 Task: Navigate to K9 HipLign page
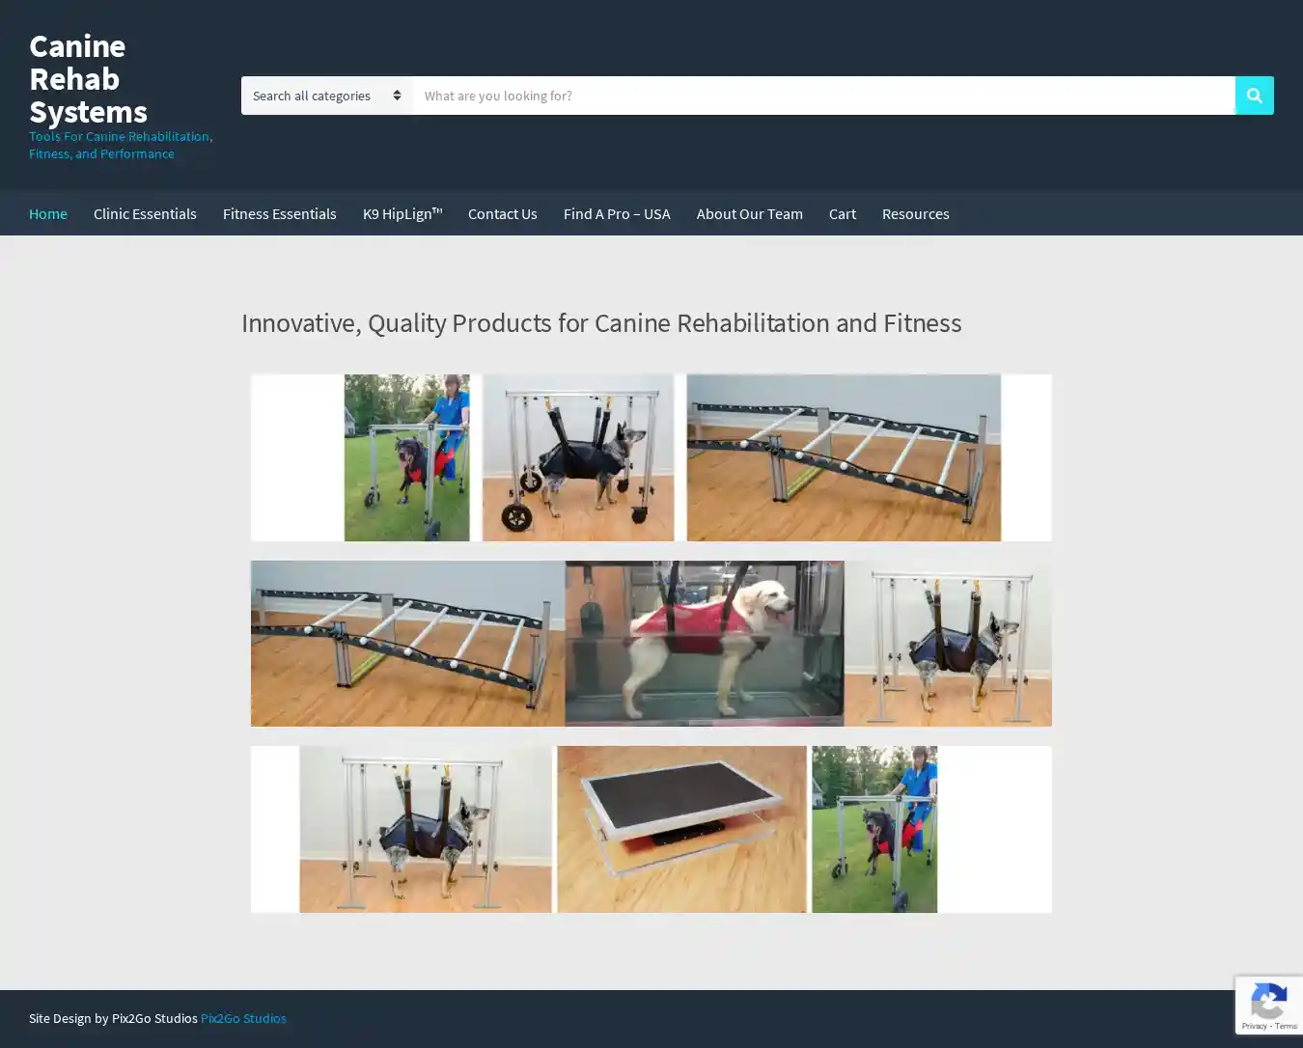[402, 213]
